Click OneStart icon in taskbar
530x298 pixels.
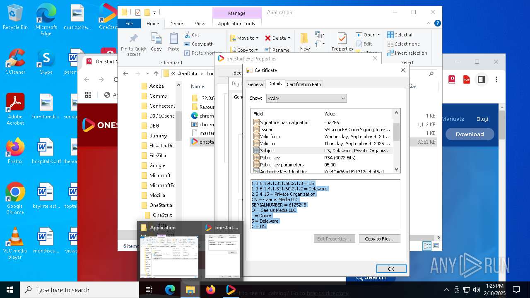pyautogui.click(x=231, y=290)
